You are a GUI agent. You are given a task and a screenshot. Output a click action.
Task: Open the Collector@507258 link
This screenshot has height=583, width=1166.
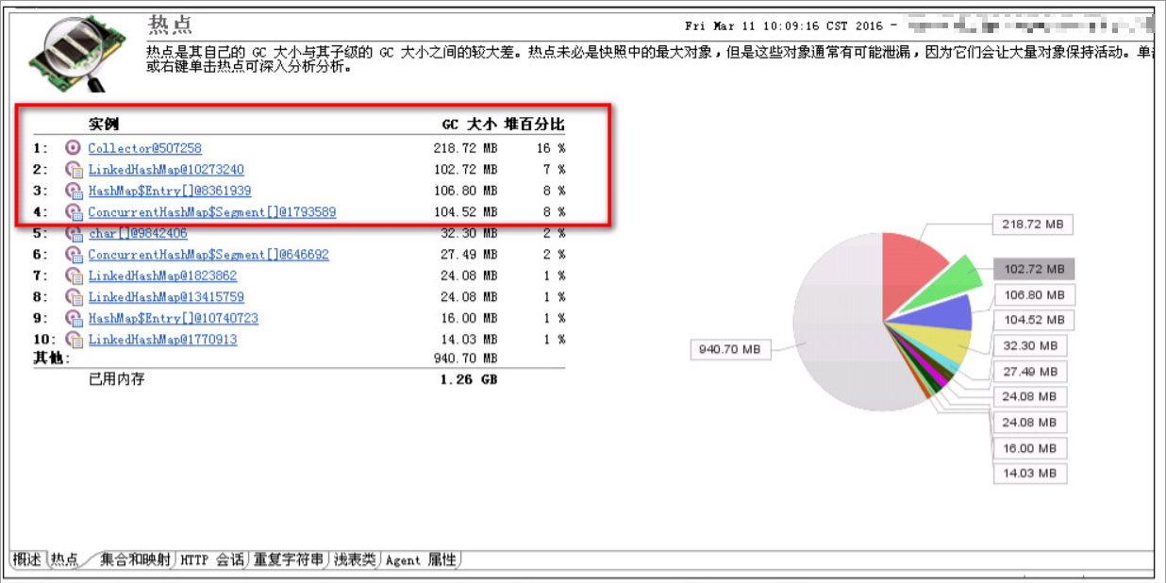pyautogui.click(x=144, y=148)
